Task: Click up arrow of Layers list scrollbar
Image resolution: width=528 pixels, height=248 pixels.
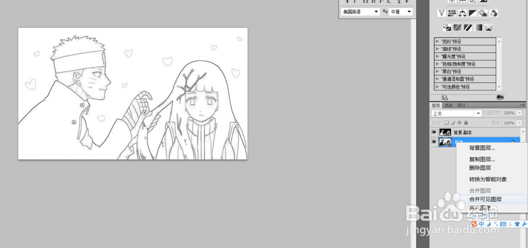Action: (x=523, y=131)
